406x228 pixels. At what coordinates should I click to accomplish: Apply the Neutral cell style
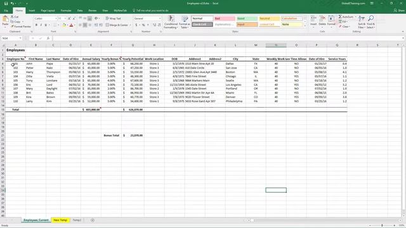pos(269,18)
